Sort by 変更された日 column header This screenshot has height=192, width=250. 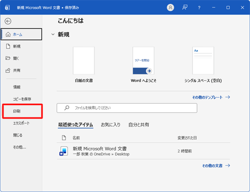pos(187,138)
